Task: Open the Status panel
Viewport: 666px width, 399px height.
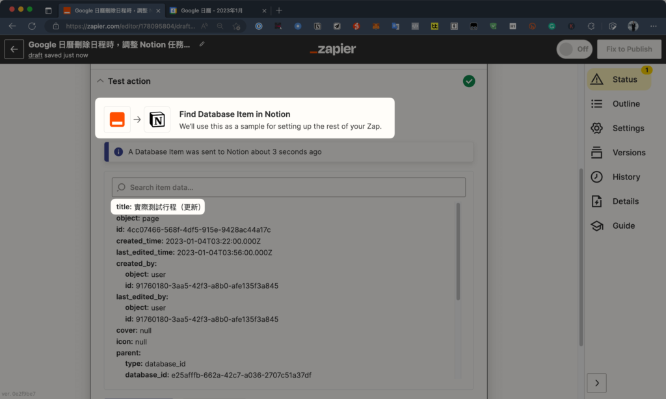Action: pyautogui.click(x=619, y=79)
